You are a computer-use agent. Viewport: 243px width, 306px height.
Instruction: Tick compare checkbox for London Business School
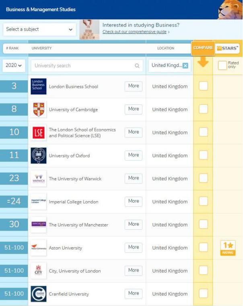pyautogui.click(x=204, y=86)
